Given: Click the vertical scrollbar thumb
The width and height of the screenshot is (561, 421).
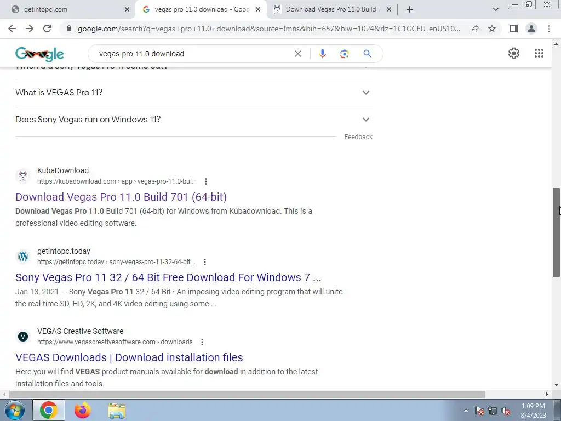Looking at the screenshot, I should point(556,232).
